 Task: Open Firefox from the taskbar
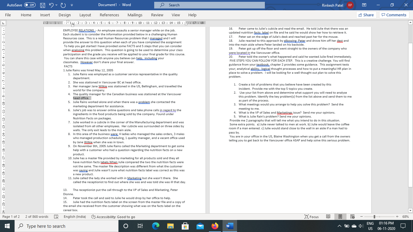pos(215,226)
